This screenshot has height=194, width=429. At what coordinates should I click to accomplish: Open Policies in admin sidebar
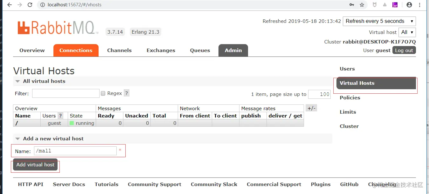[350, 98]
